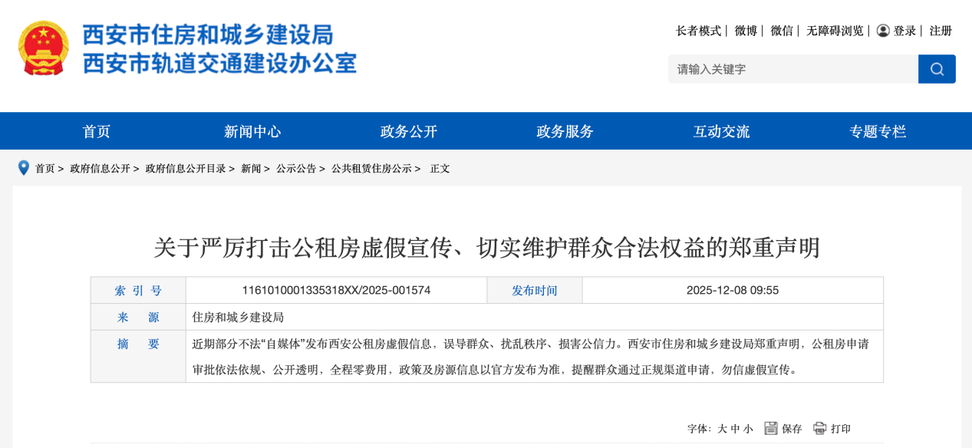
Task: Open the 首页 navigation menu item
Action: [97, 131]
